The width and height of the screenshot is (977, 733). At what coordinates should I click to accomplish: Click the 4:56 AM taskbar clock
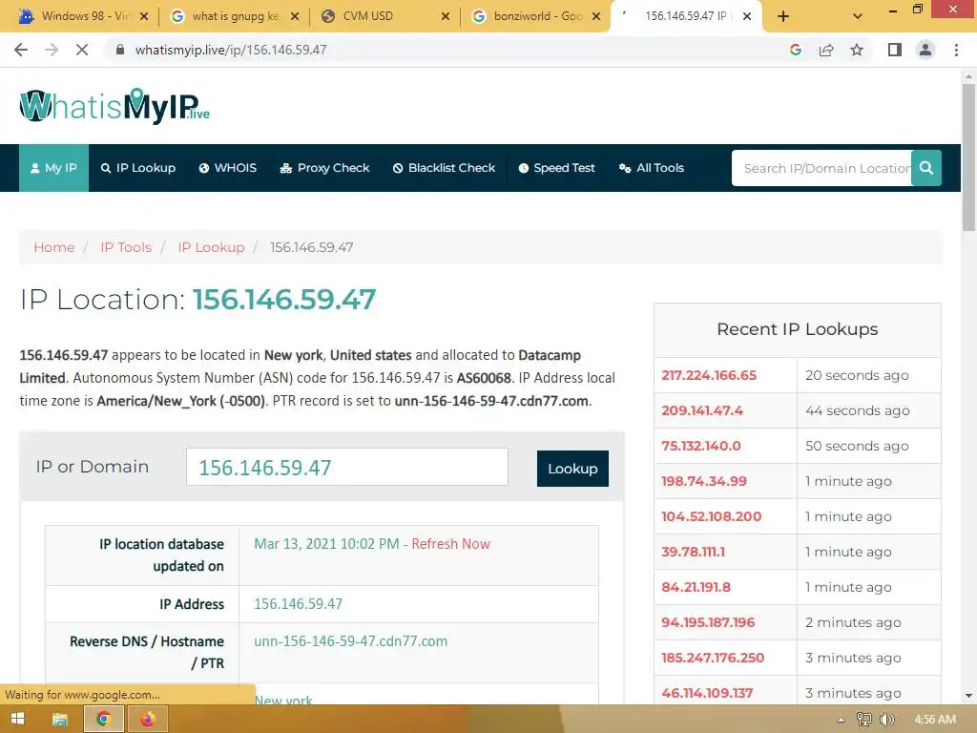pos(935,720)
